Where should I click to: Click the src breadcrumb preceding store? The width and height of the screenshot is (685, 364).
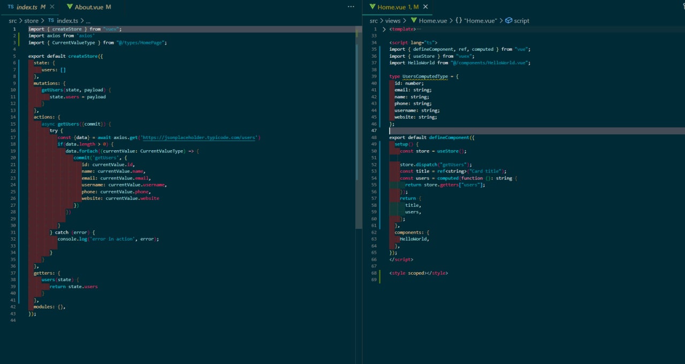point(13,21)
